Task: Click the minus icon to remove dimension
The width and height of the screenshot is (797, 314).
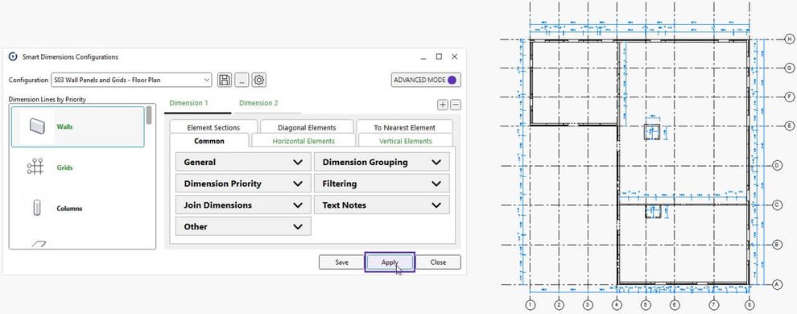Action: coord(456,105)
